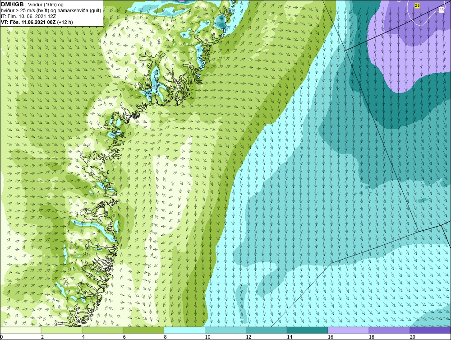Click the hviður > 25 m/s description line
The image size is (451, 340).
pos(51,11)
